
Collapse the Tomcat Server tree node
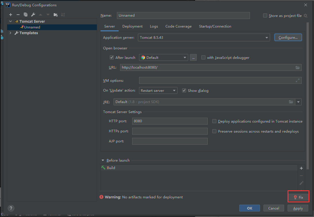(11, 22)
